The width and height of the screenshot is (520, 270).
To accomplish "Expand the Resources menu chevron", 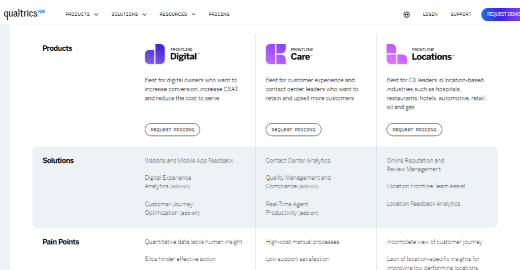I will (193, 15).
